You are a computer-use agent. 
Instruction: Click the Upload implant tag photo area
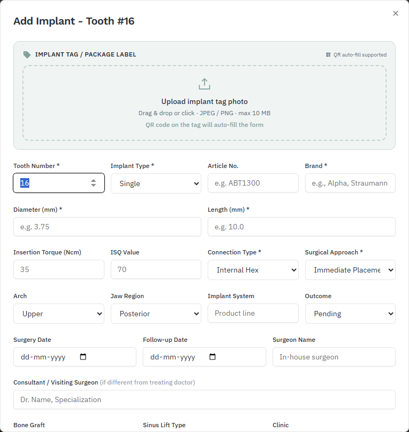pyautogui.click(x=204, y=103)
